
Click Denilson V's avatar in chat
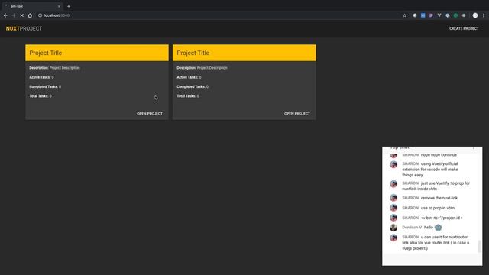click(393, 228)
